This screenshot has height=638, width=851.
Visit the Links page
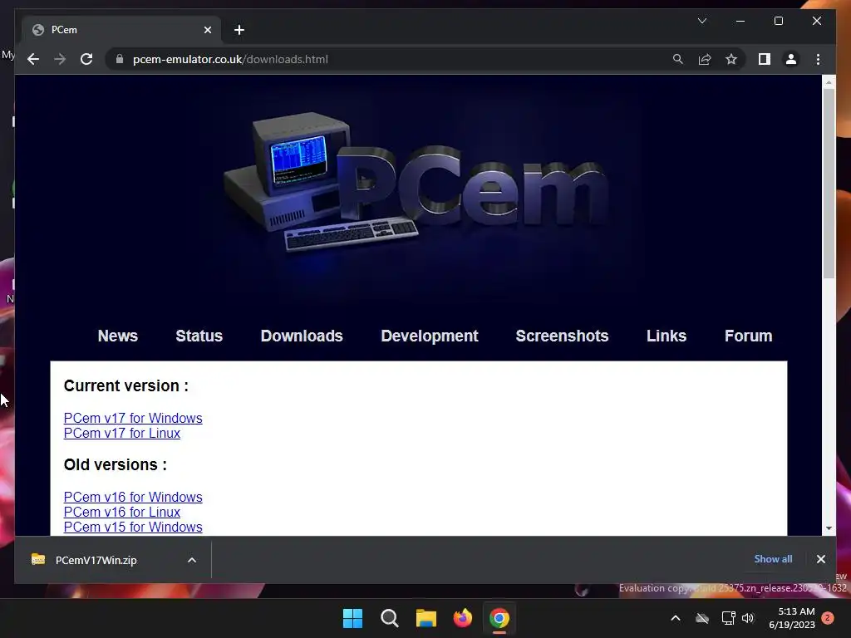tap(667, 336)
